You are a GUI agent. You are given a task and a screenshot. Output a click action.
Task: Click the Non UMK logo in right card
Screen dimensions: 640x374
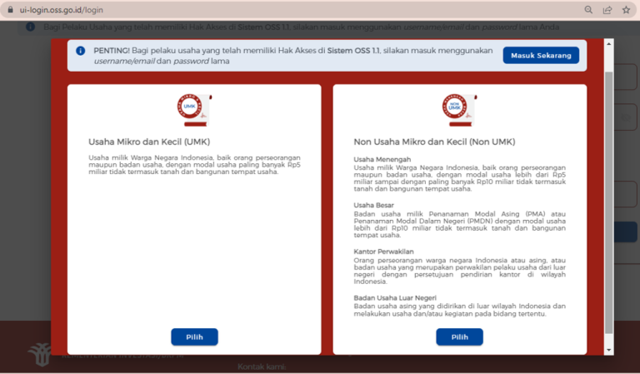click(x=459, y=109)
